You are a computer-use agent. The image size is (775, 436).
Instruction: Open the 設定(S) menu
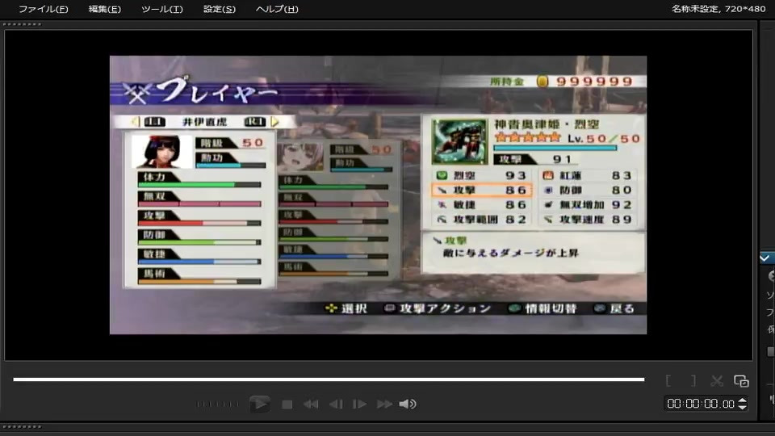220,9
